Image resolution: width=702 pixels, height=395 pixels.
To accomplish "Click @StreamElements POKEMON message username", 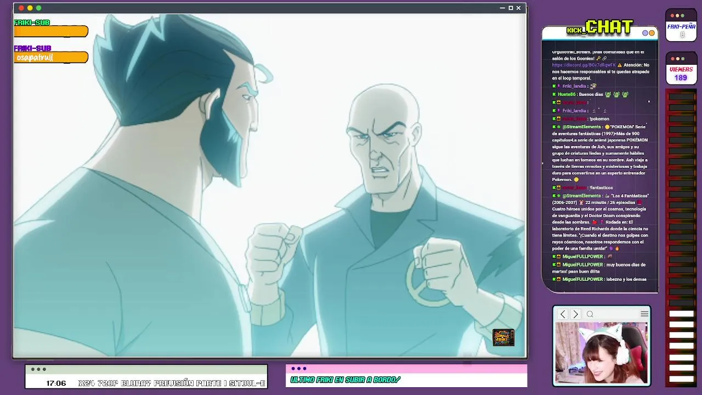I will (x=582, y=127).
